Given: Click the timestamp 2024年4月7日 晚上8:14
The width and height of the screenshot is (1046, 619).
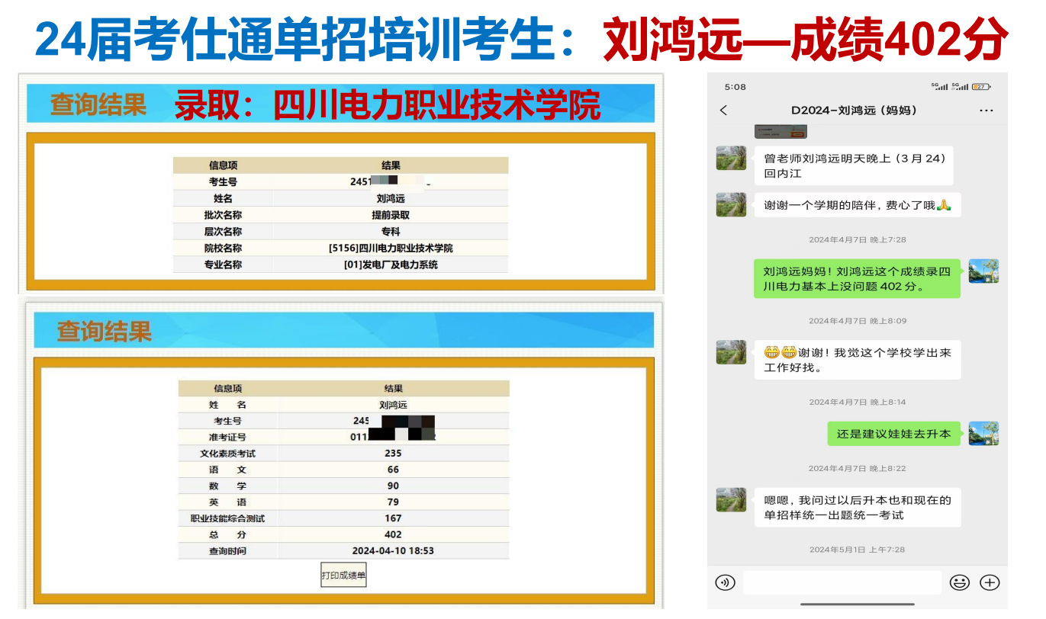Looking at the screenshot, I should (858, 402).
